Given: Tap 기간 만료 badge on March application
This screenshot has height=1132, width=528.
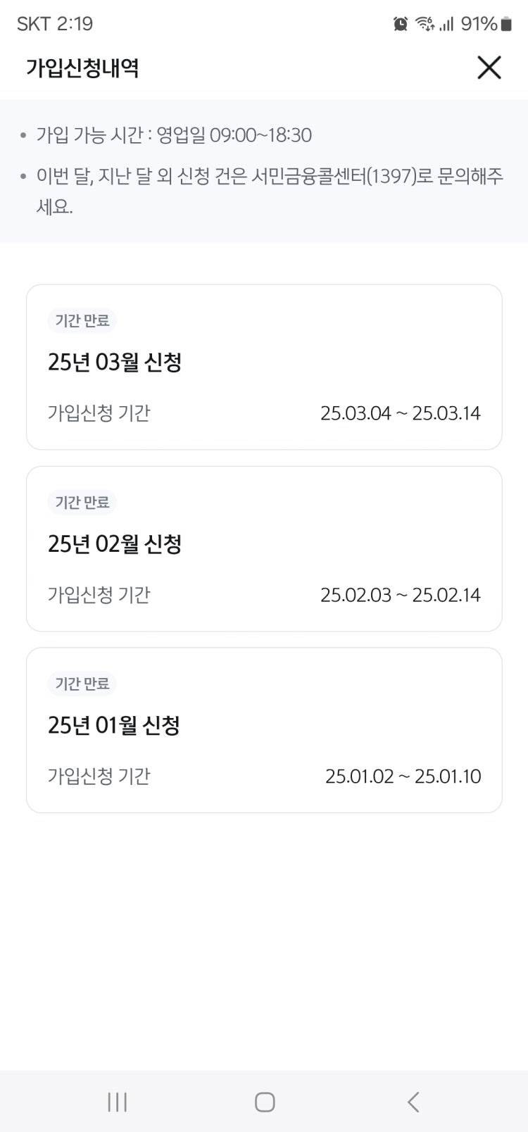Looking at the screenshot, I should click(82, 321).
